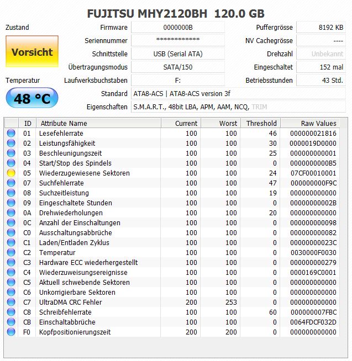Click raw value 0030000F0030 of Temperatur
The image size is (352, 361).
point(313,253)
